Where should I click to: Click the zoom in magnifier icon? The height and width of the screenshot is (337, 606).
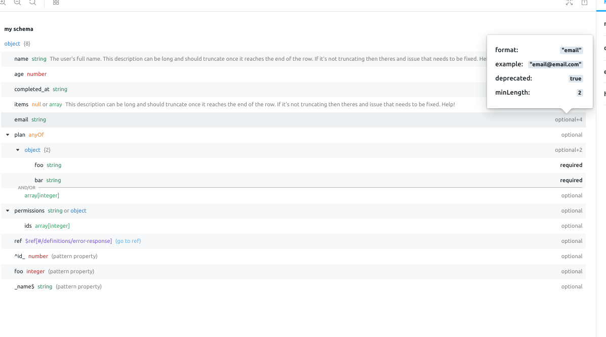click(x=2, y=3)
